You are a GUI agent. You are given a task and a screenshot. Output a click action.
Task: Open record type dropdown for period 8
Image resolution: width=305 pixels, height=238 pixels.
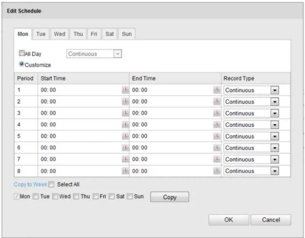(x=251, y=171)
